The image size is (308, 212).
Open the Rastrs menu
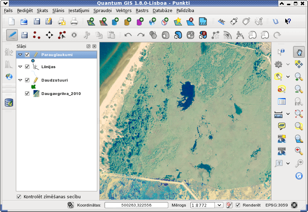pos(142,11)
